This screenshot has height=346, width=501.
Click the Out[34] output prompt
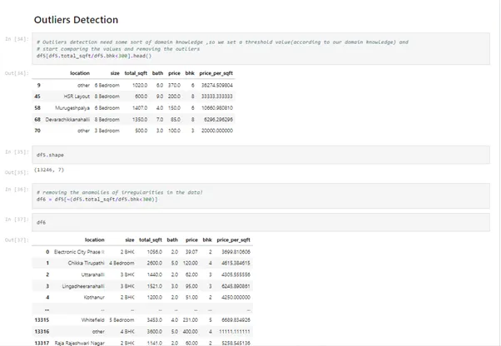tap(17, 73)
